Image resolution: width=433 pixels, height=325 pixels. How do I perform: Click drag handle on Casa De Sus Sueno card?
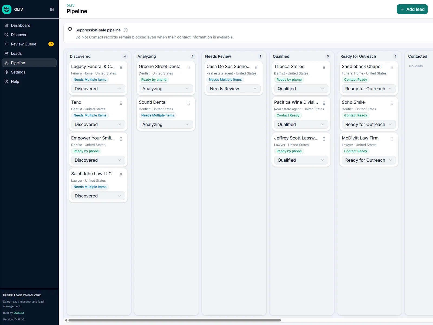tap(256, 67)
